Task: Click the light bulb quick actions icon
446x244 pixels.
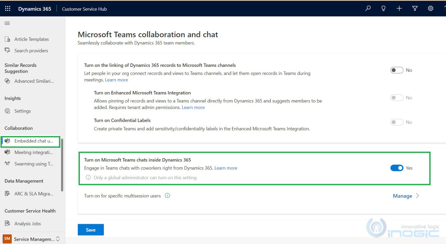Action: point(383,8)
